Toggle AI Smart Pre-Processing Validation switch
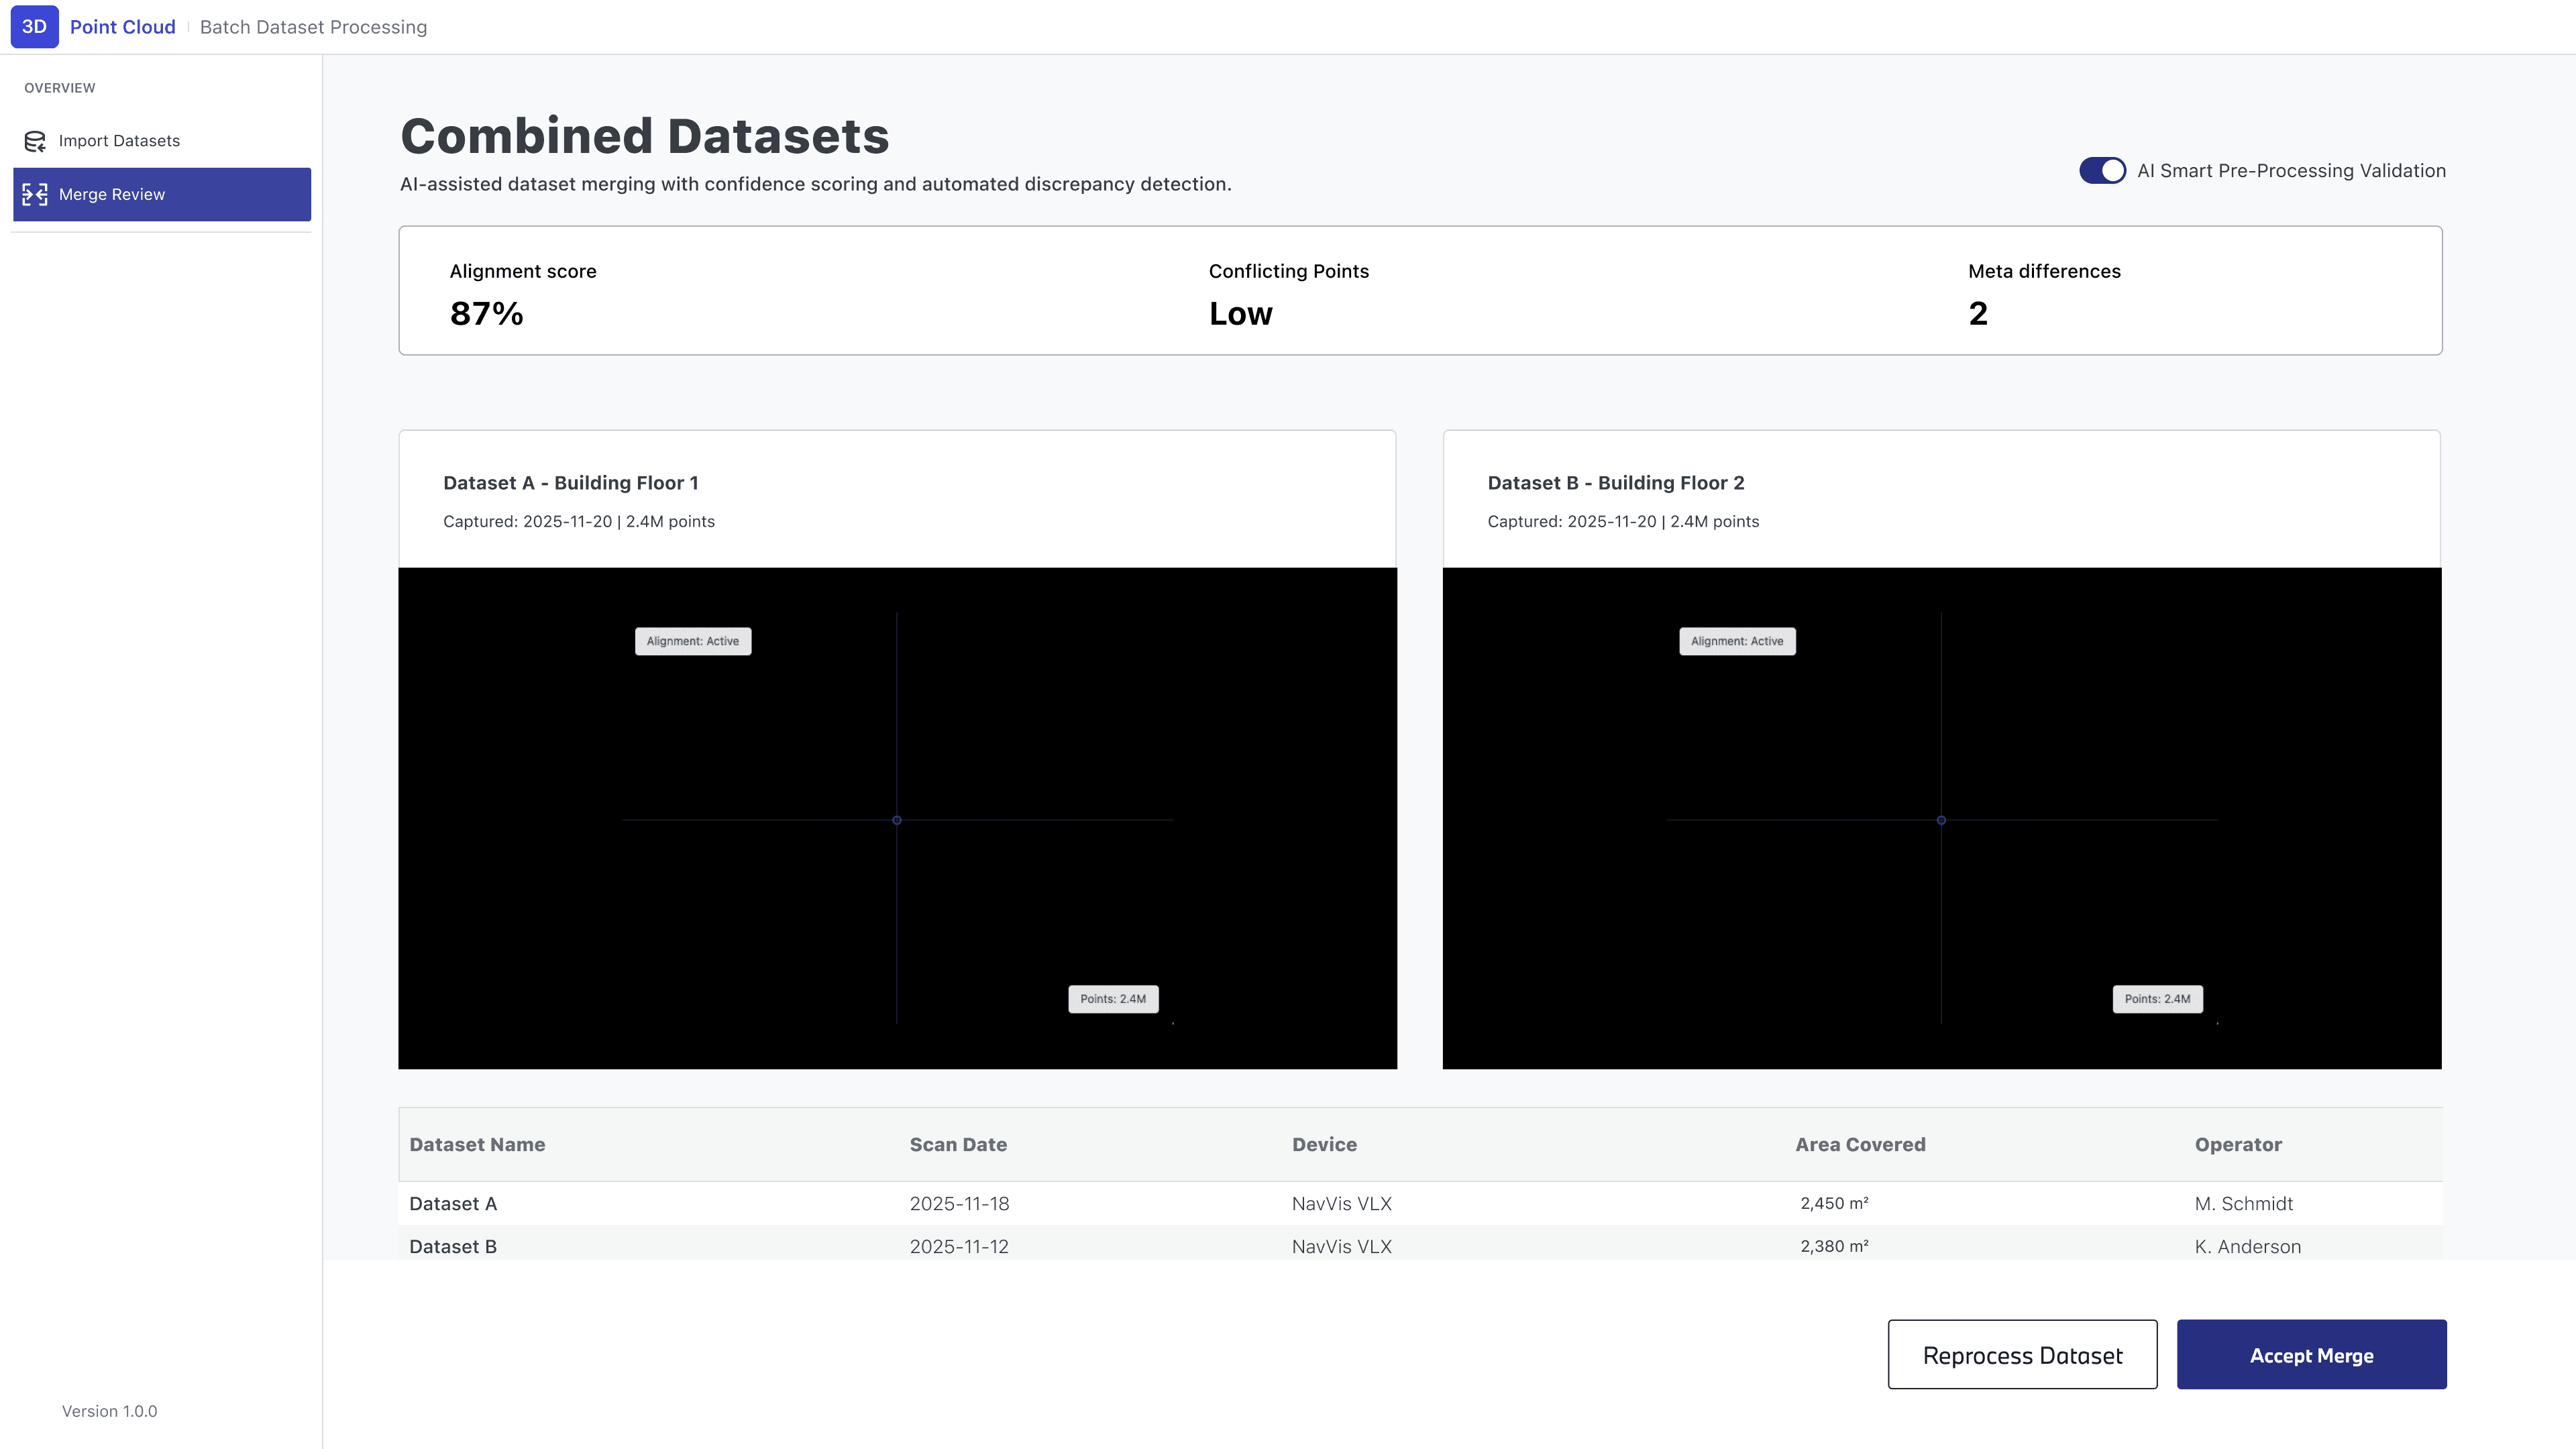Image resolution: width=2576 pixels, height=1449 pixels. (2102, 171)
